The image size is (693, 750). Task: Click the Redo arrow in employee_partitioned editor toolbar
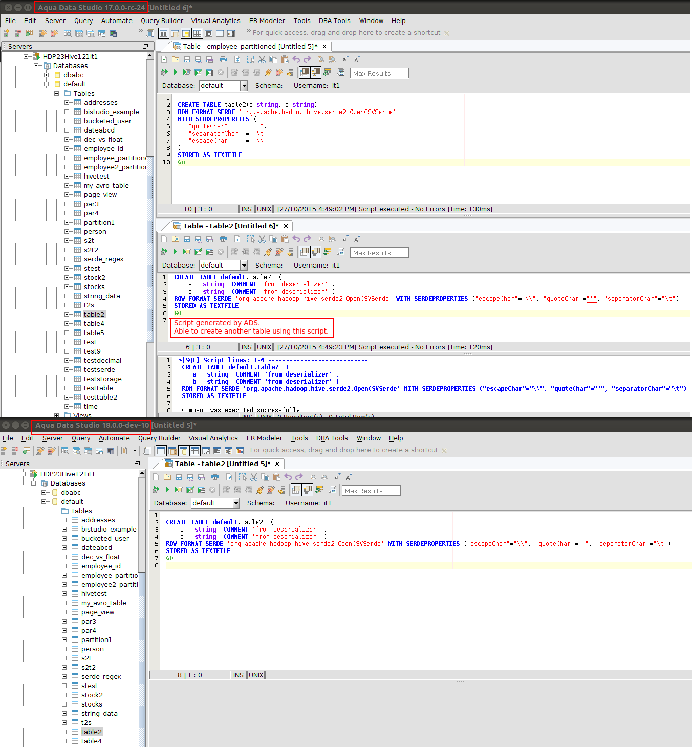307,60
